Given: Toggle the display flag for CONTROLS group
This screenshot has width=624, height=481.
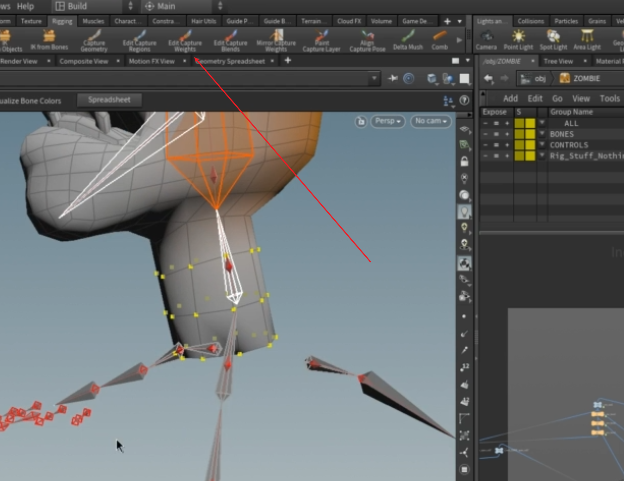Looking at the screenshot, I should pyautogui.click(x=519, y=145).
